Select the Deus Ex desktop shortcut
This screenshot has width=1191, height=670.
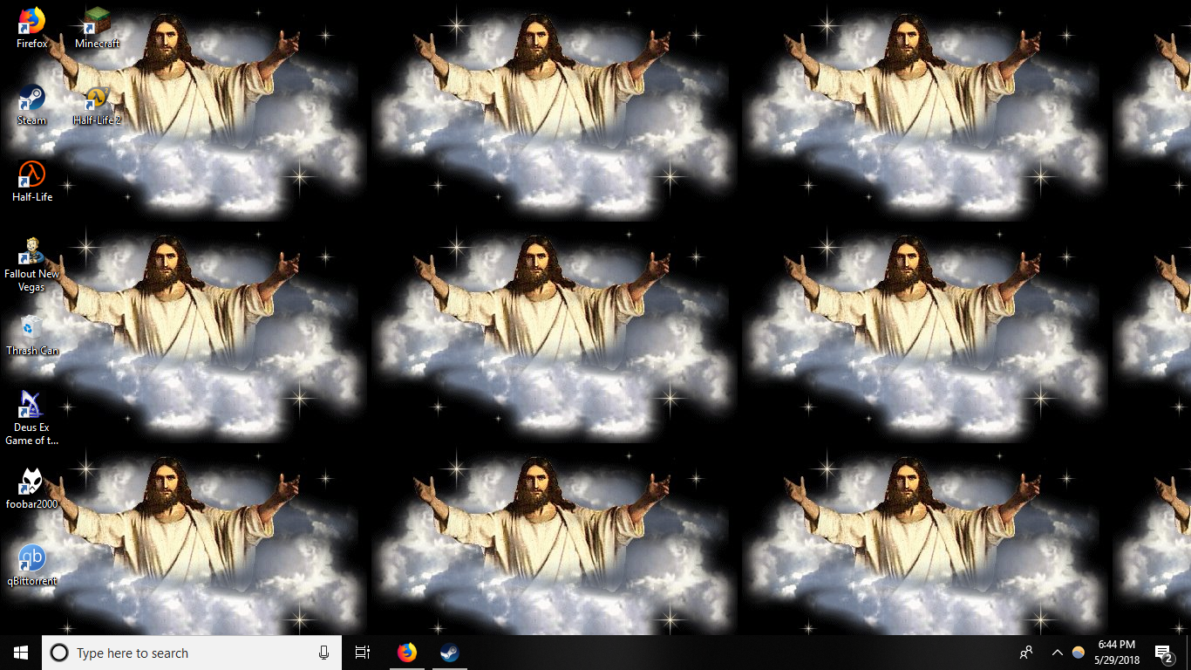click(32, 419)
